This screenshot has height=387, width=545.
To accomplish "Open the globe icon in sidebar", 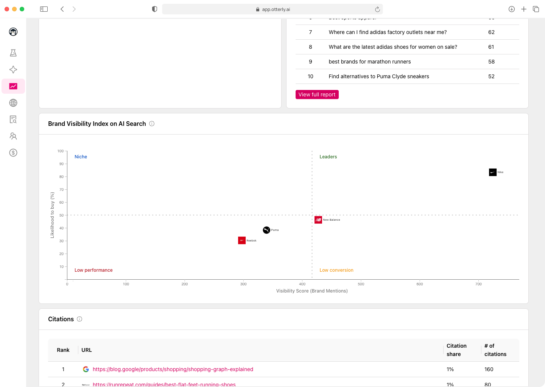I will (13, 103).
